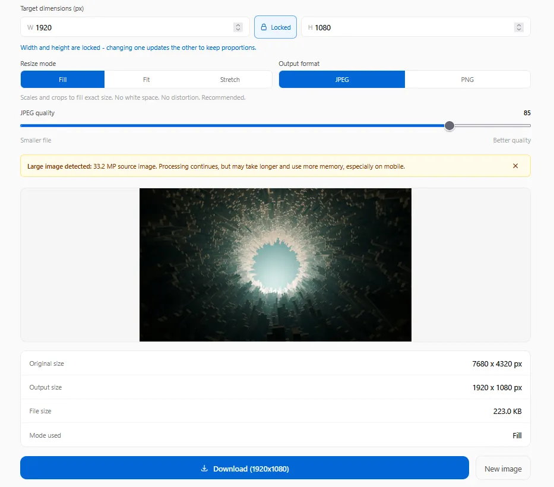Click the 'Scales and crops to fill' description

point(133,97)
